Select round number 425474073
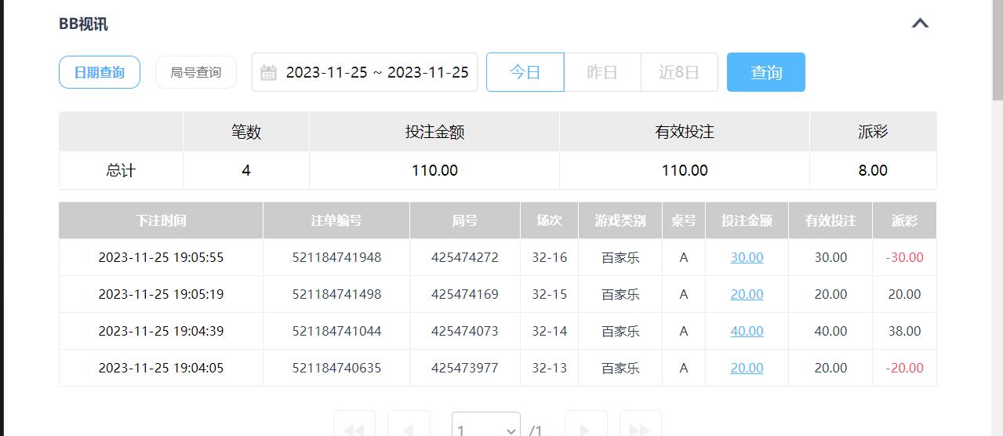The width and height of the screenshot is (1003, 436). pos(465,331)
